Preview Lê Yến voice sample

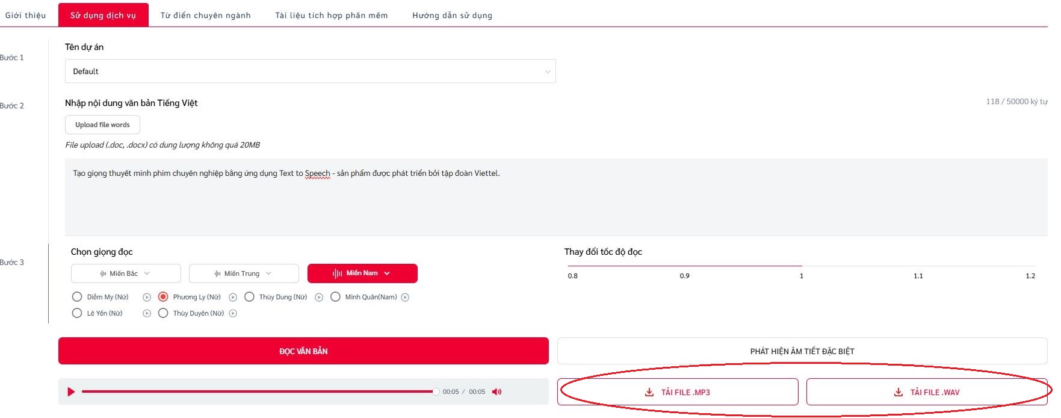click(x=147, y=313)
